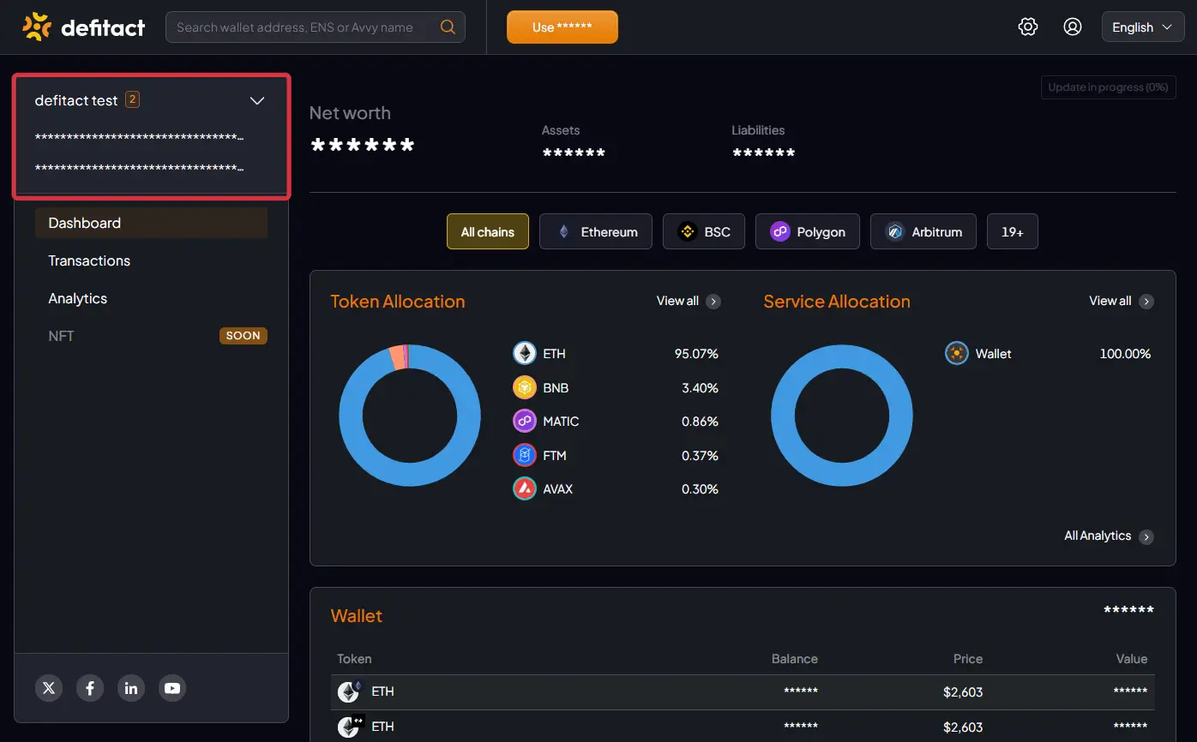The image size is (1197, 742).
Task: Click the search magnifier icon
Action: coord(448,27)
